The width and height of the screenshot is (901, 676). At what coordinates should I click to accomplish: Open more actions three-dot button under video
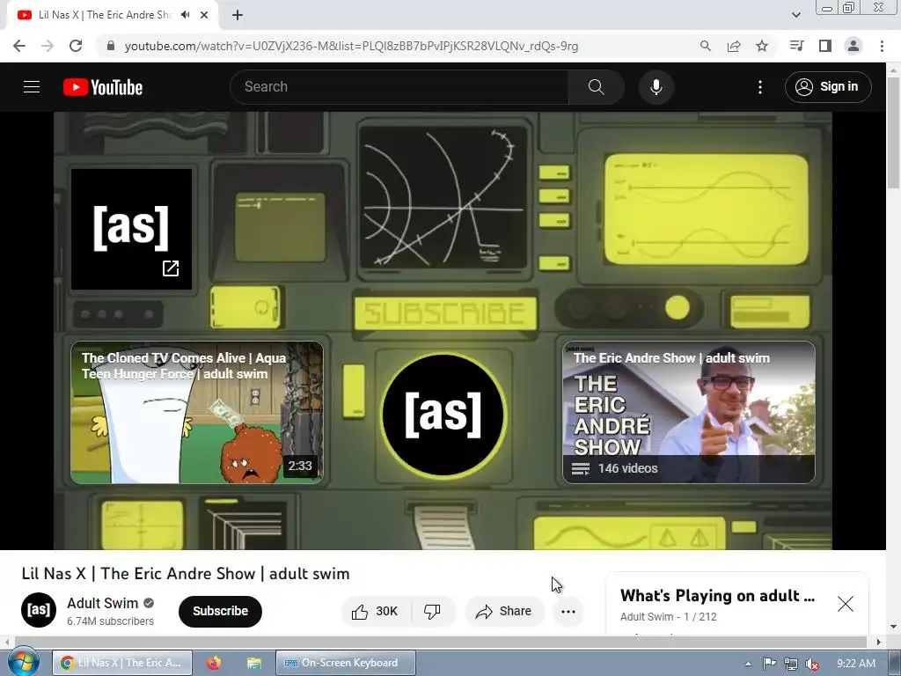(568, 611)
